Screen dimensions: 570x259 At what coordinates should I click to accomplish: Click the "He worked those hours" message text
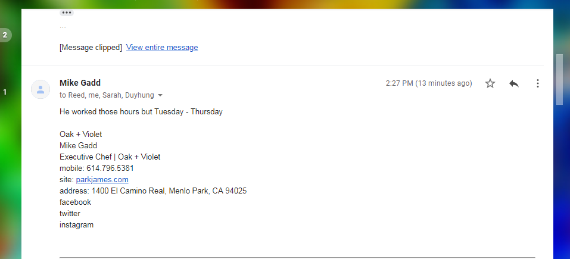click(x=141, y=111)
